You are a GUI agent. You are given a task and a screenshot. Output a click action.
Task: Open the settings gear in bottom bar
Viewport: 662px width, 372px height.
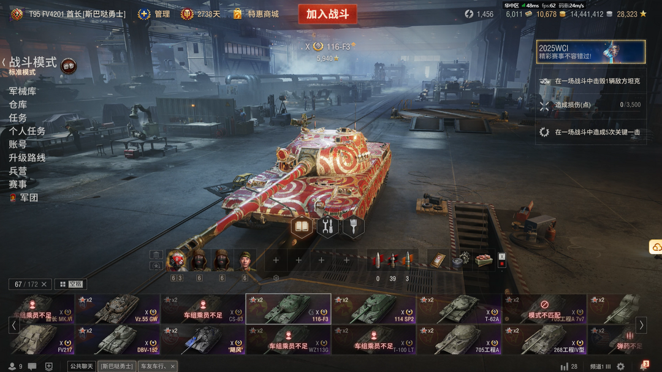click(620, 366)
